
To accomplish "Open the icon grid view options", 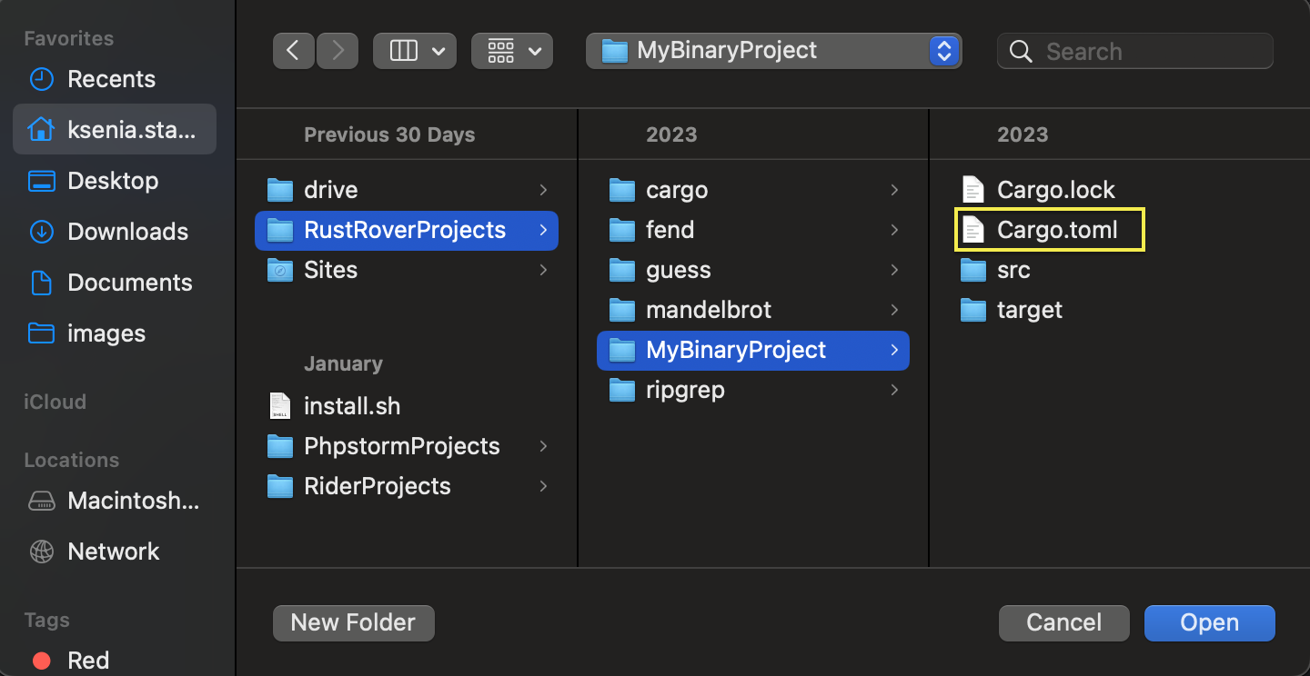I will [x=511, y=50].
